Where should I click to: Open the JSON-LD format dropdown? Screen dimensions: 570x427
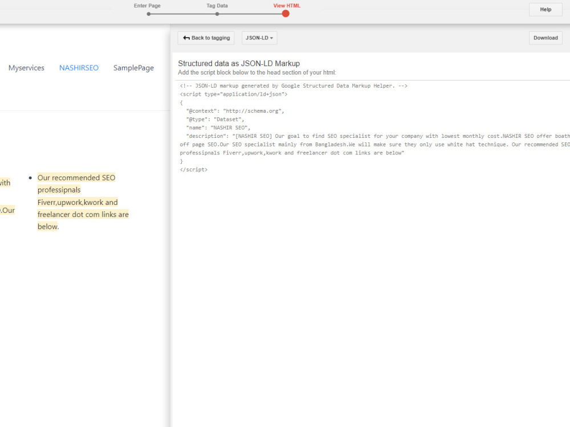(259, 38)
